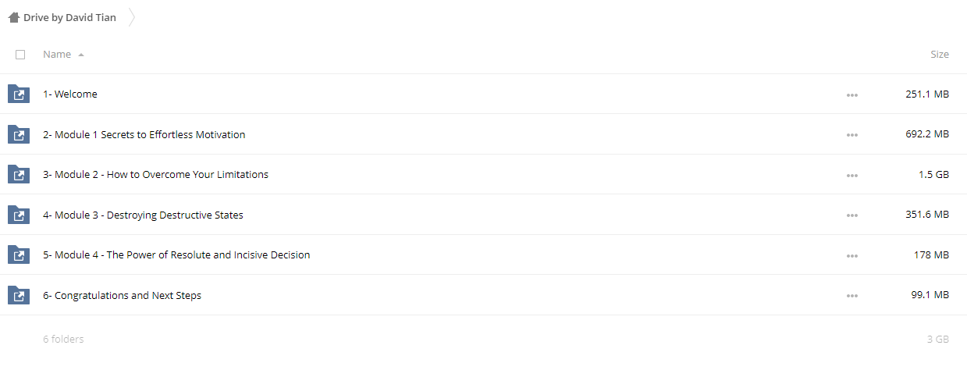Open the 3- Module 2 - How to Overcome Your Limitations folder
The image size is (967, 370).
coord(155,175)
